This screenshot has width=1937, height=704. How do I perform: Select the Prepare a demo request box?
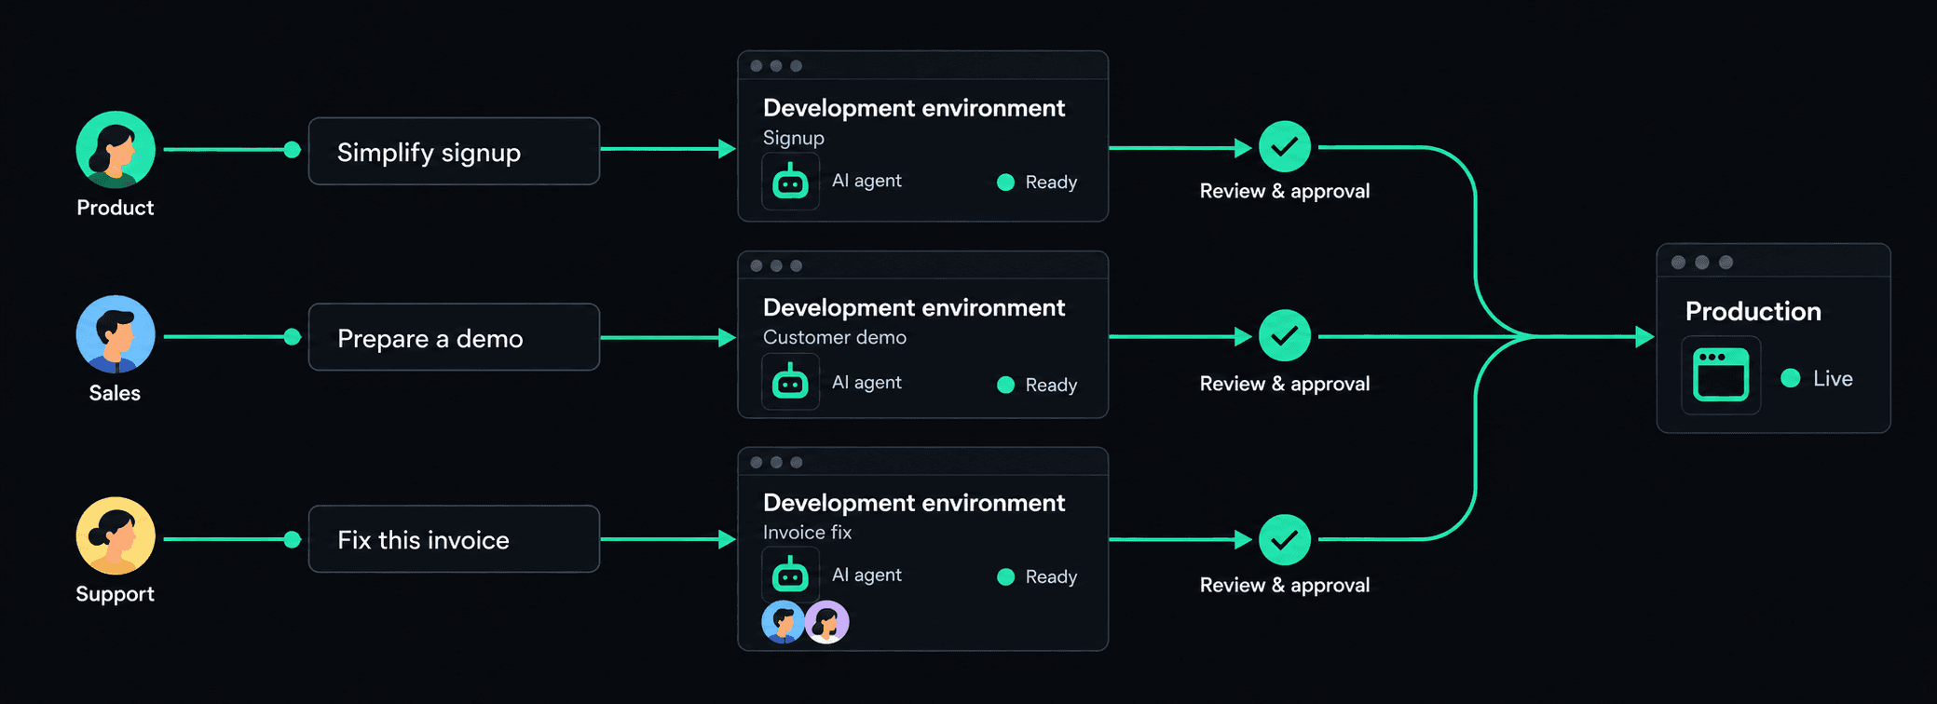[x=454, y=337]
